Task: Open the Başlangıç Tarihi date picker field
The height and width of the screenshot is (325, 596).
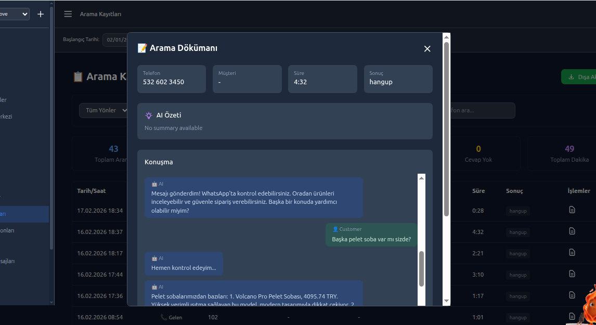Action: pyautogui.click(x=117, y=39)
